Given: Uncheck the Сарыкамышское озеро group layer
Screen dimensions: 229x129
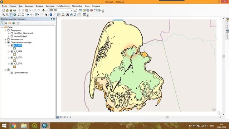Looking at the screenshot, I should coord(9,42).
